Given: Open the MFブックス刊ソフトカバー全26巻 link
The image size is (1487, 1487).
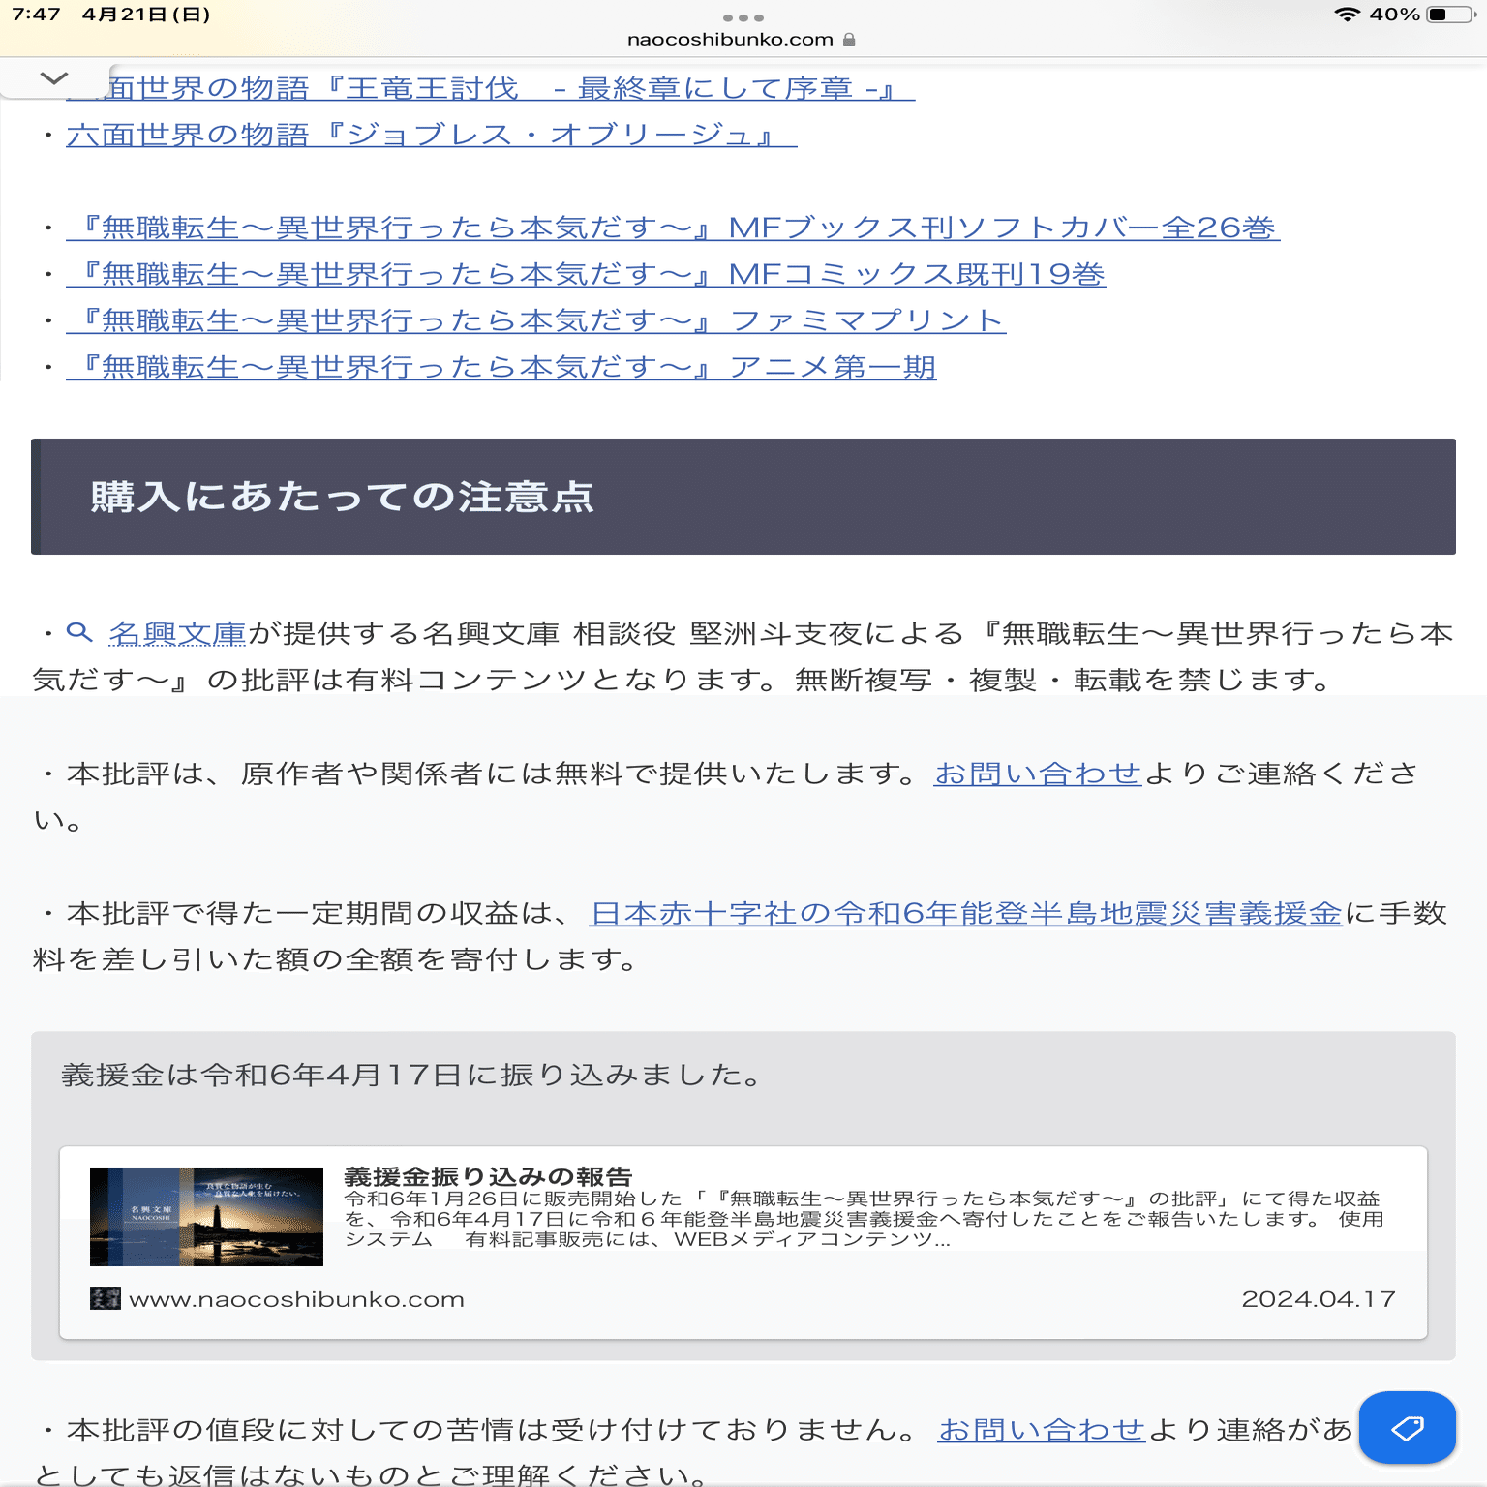Looking at the screenshot, I should [673, 228].
